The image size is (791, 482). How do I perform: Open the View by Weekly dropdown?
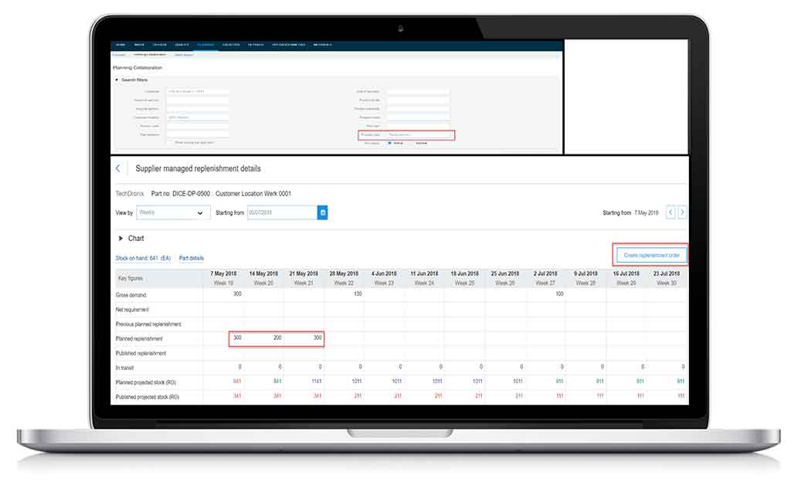173,212
